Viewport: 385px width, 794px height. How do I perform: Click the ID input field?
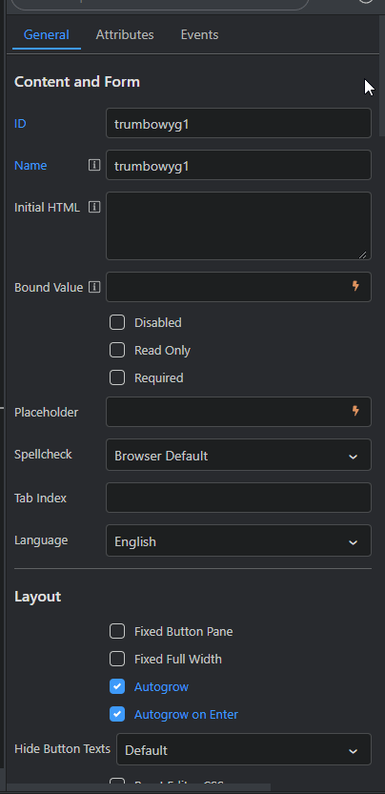point(238,123)
